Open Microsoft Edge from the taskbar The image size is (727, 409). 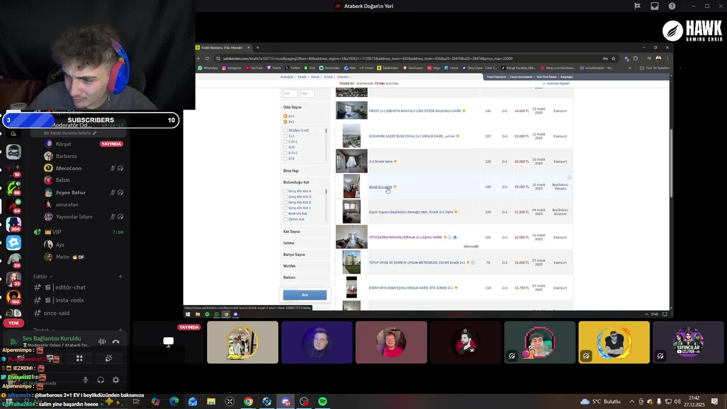[x=174, y=402]
